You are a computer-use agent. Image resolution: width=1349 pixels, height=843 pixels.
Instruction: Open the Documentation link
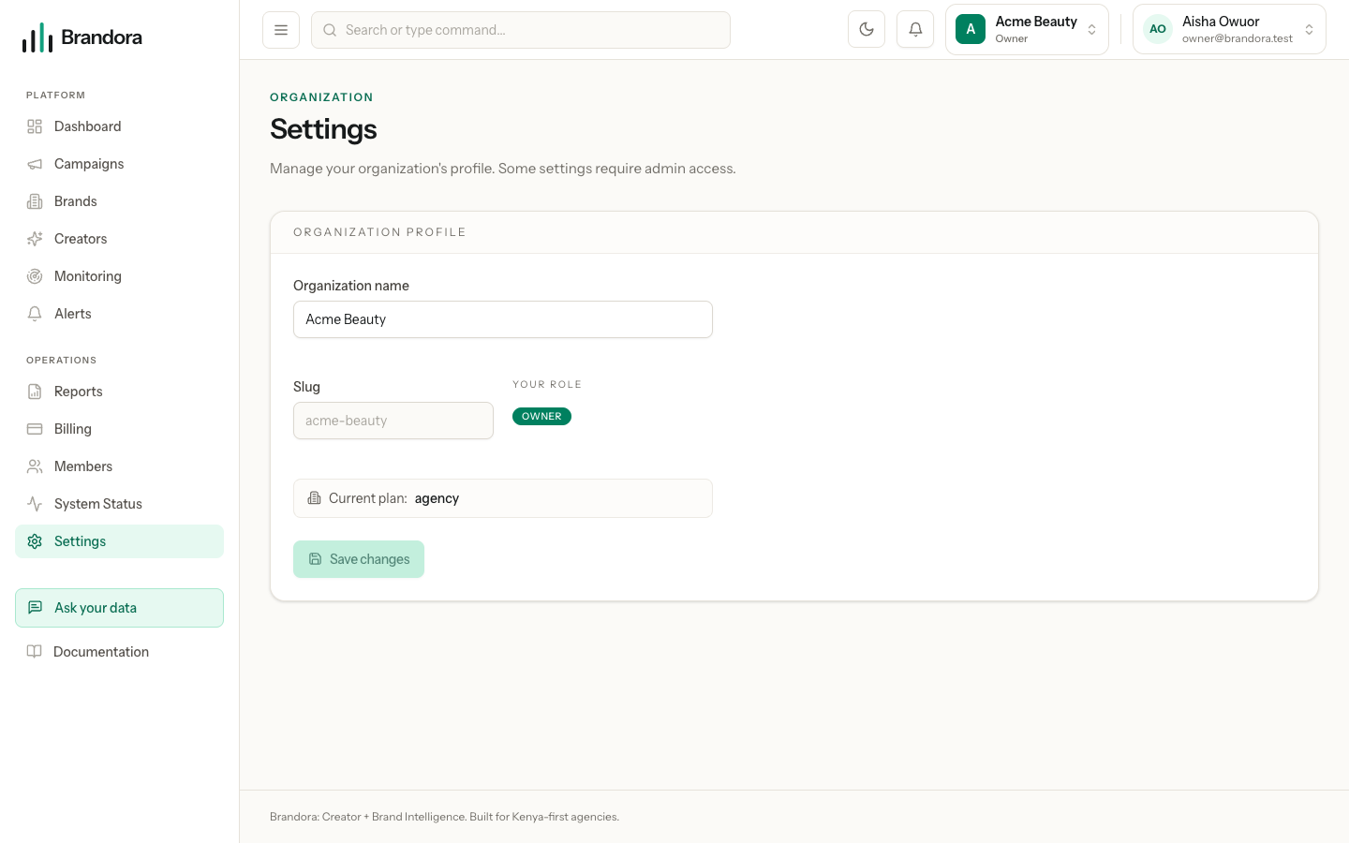pos(120,652)
